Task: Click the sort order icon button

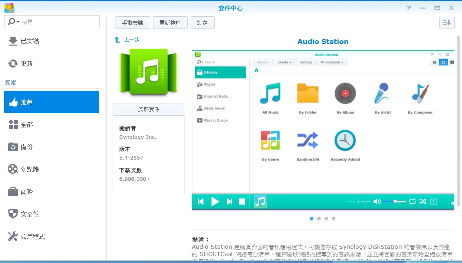Action: click(446, 22)
